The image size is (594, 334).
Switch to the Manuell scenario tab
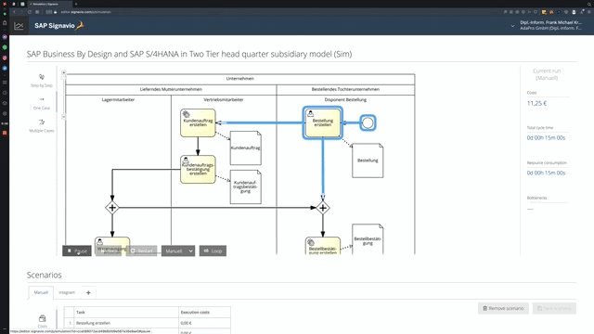[x=41, y=292]
